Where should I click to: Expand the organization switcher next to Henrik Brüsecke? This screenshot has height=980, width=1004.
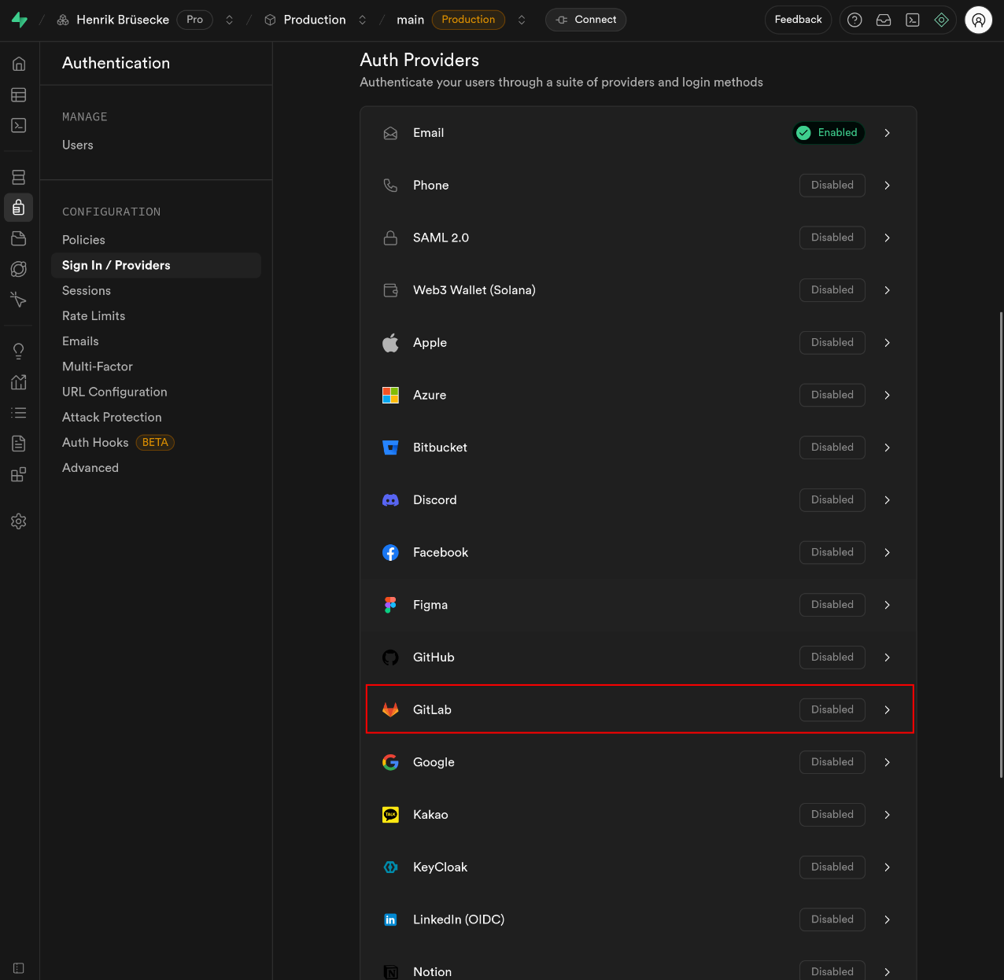(229, 20)
